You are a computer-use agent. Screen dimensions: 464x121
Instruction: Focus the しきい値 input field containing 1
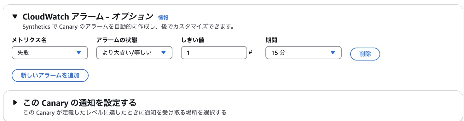pyautogui.click(x=214, y=53)
